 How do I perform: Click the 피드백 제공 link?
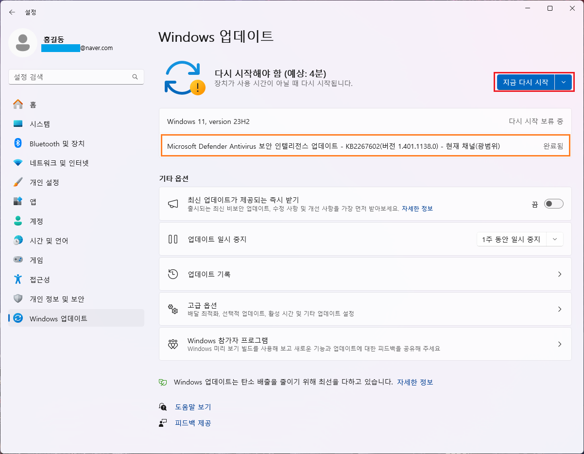[193, 423]
